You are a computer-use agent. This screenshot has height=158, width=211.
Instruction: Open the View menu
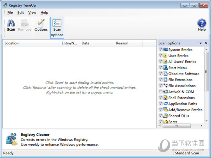tap(32, 13)
